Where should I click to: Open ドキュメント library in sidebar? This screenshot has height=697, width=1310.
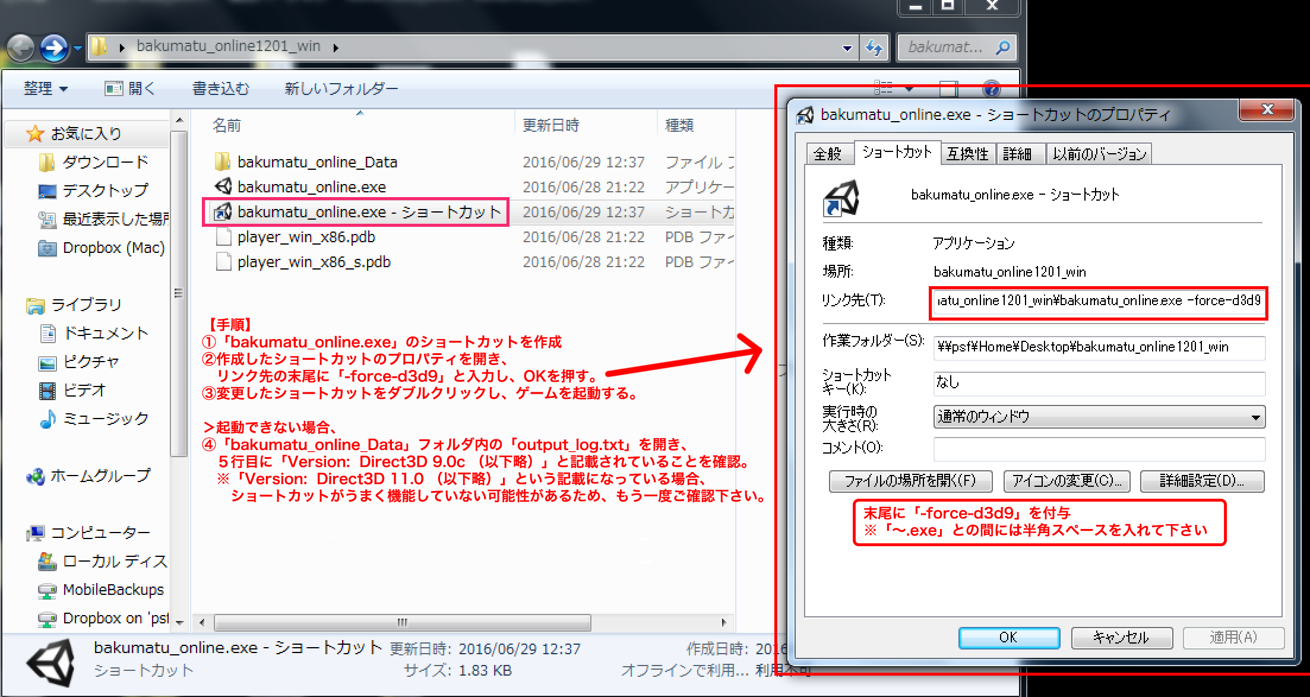(x=106, y=333)
